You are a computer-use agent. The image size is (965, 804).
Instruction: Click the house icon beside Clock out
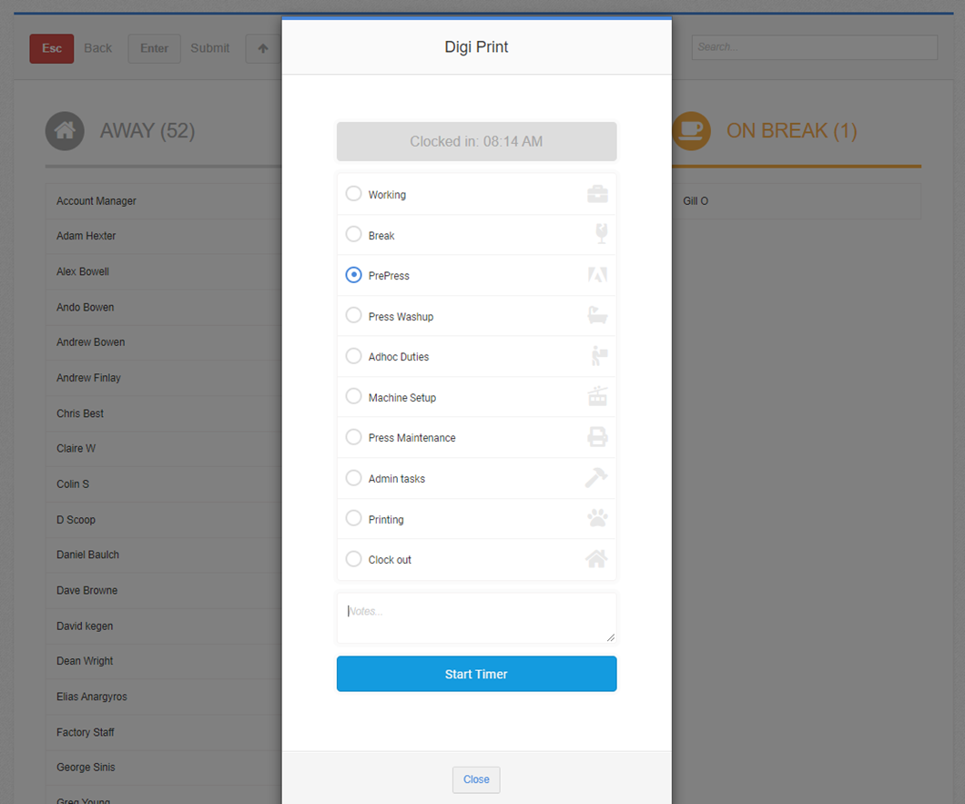[595, 558]
